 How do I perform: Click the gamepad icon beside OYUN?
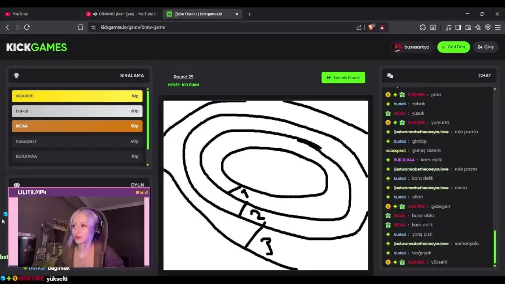(17, 185)
